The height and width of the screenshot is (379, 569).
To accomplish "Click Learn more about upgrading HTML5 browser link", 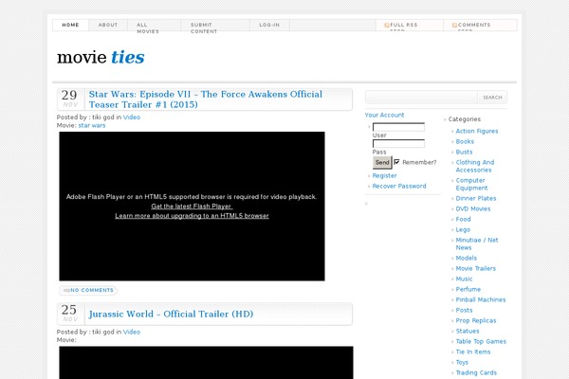I will coord(192,216).
